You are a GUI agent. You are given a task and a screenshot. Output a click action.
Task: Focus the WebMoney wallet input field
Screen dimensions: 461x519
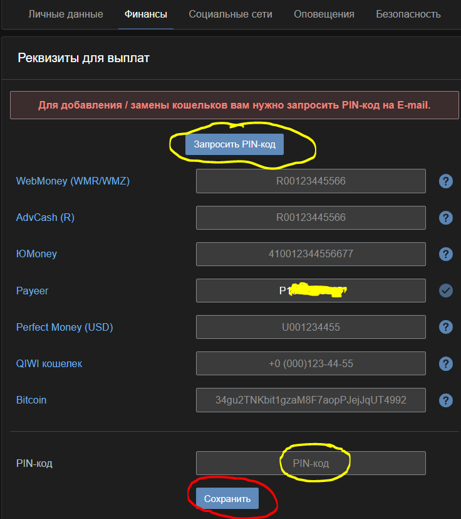point(311,181)
